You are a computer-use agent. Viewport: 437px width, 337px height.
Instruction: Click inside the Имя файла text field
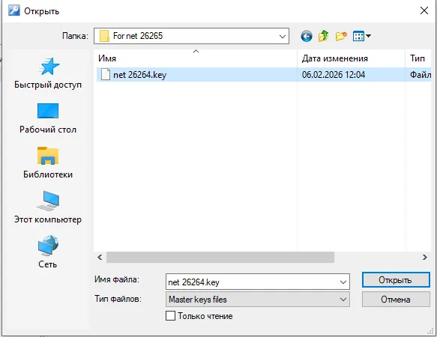click(252, 282)
